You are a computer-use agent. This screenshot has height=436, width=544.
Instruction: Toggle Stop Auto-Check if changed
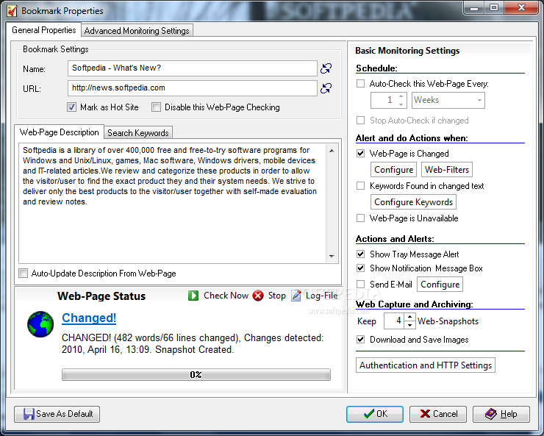[361, 121]
